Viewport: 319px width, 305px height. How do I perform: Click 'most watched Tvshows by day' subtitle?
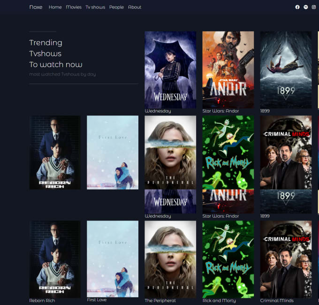[x=62, y=74]
